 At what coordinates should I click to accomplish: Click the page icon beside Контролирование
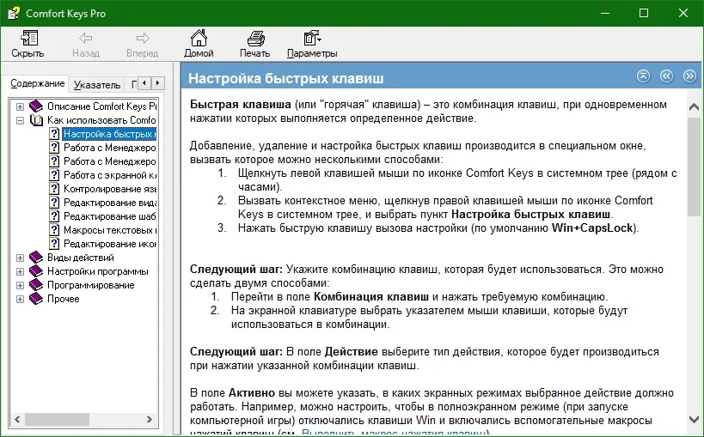[54, 189]
